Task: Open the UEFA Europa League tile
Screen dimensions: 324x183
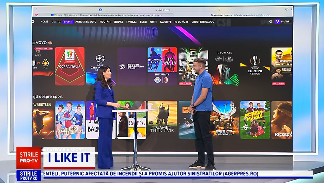Action: point(255,66)
